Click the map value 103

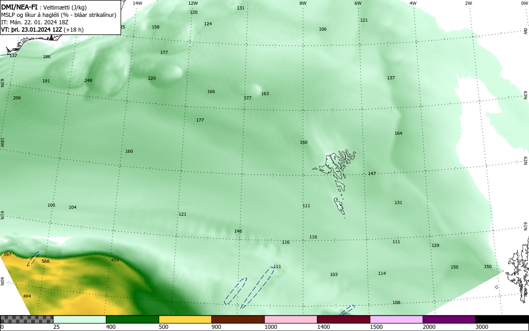tap(334, 274)
